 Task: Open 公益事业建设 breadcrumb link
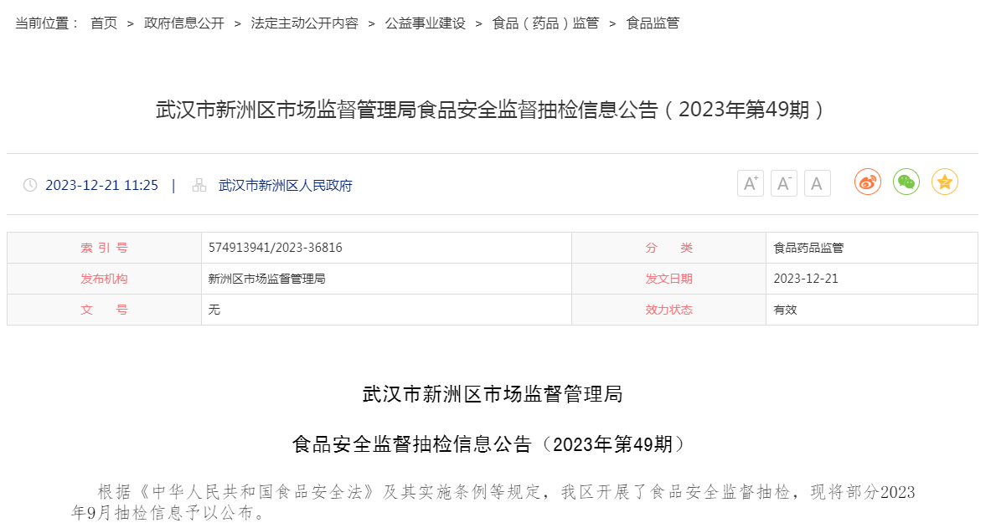(x=426, y=23)
